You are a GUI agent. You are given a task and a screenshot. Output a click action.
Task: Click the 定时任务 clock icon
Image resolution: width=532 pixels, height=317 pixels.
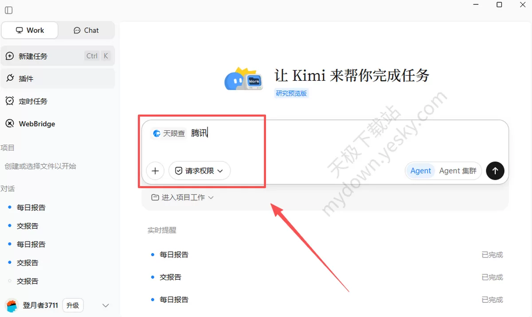(10, 101)
